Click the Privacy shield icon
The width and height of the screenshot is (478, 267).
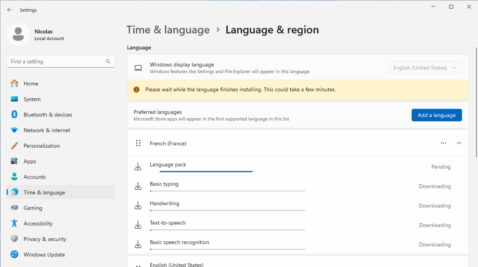[x=14, y=239]
